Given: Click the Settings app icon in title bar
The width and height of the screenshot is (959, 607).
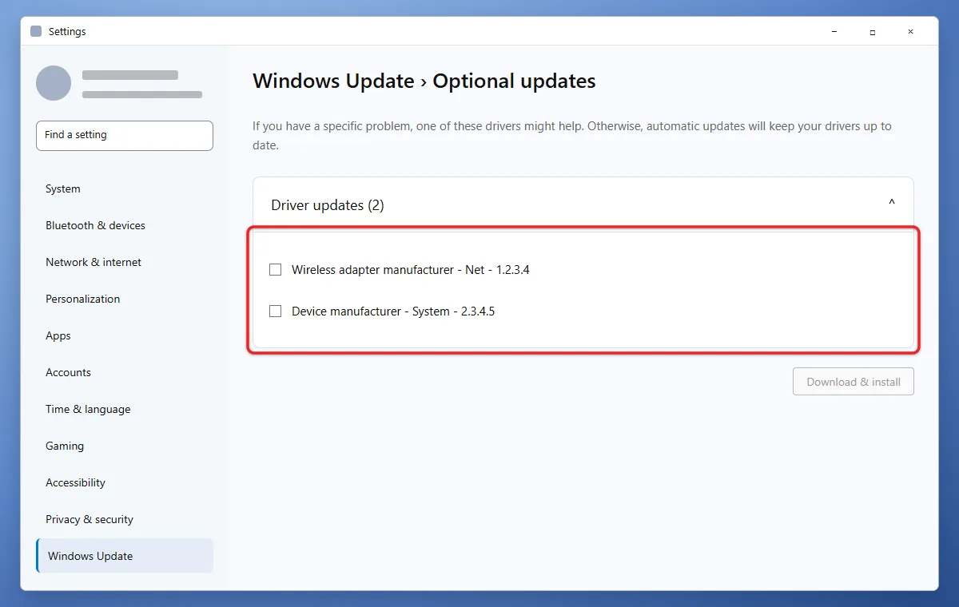Looking at the screenshot, I should tap(36, 31).
